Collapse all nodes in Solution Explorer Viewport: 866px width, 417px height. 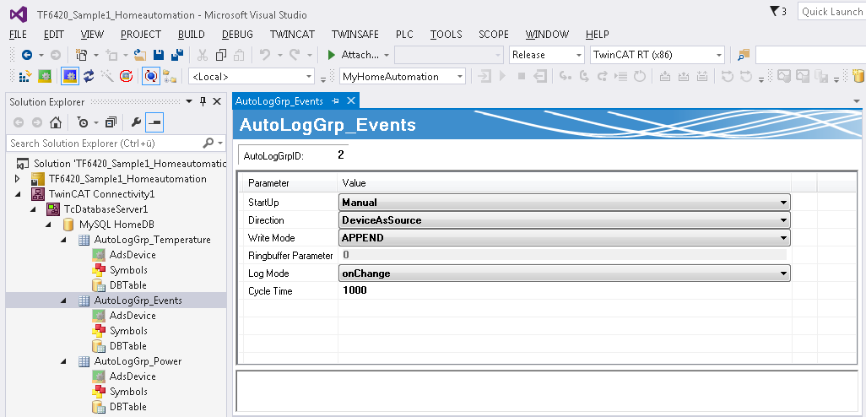tap(111, 122)
